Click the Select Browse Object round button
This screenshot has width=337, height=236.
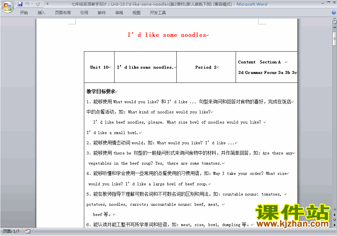point(334,220)
